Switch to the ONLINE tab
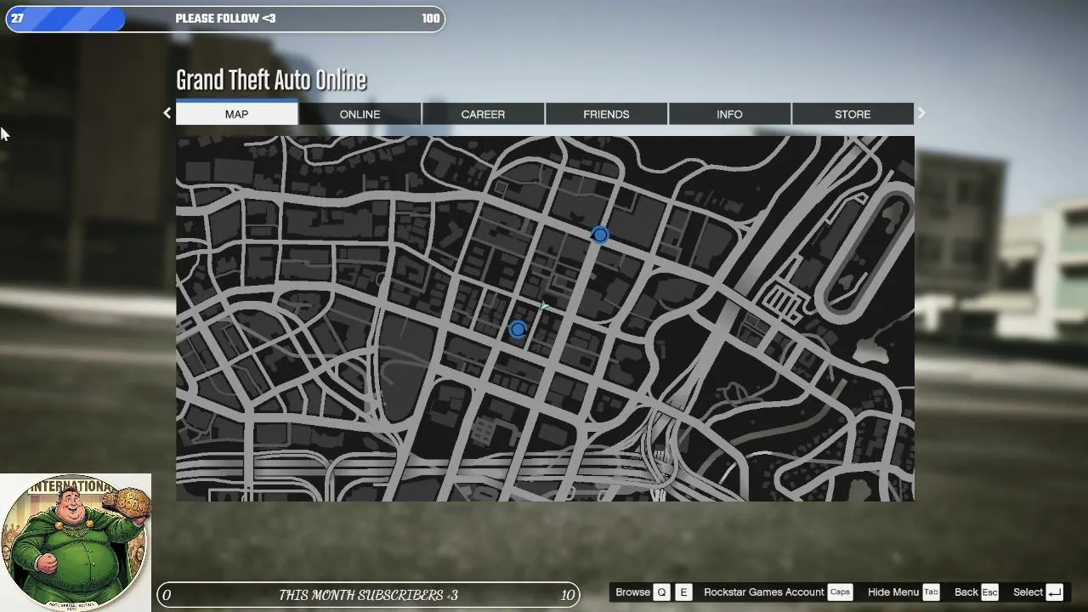This screenshot has height=612, width=1088. click(x=360, y=114)
